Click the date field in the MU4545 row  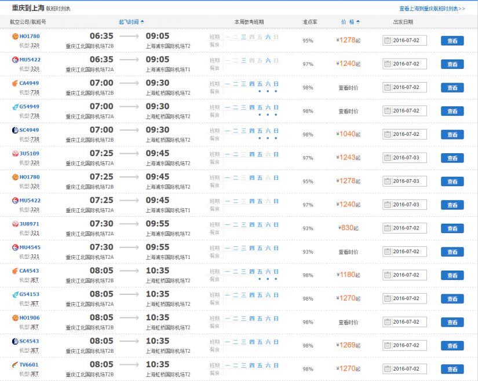click(x=404, y=251)
